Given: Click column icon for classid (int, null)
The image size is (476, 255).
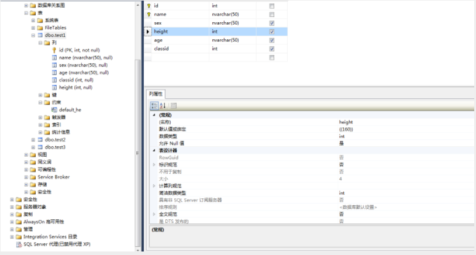Looking at the screenshot, I should [x=54, y=80].
